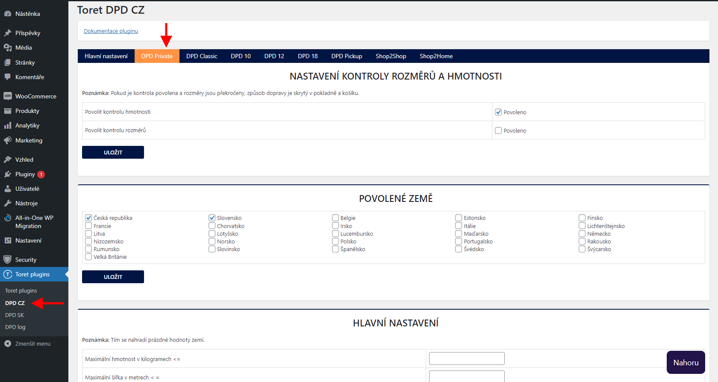
Task: Click the Nahoru back-to-top button
Action: 686,362
